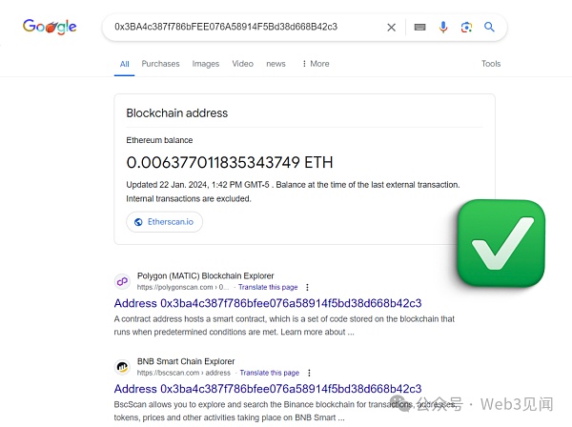Click the Polygonscan favicon icon

[122, 281]
